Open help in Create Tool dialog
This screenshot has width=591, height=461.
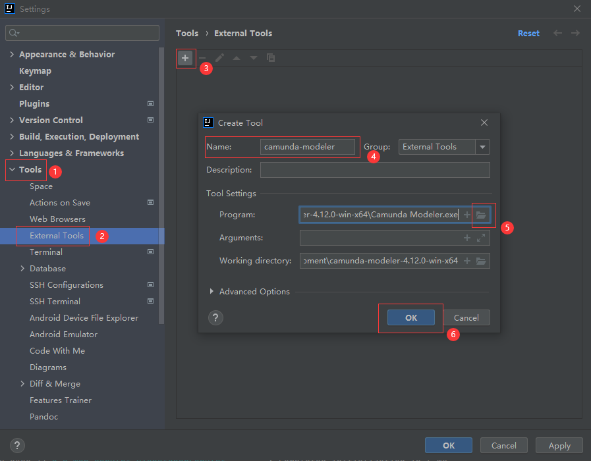pos(215,317)
